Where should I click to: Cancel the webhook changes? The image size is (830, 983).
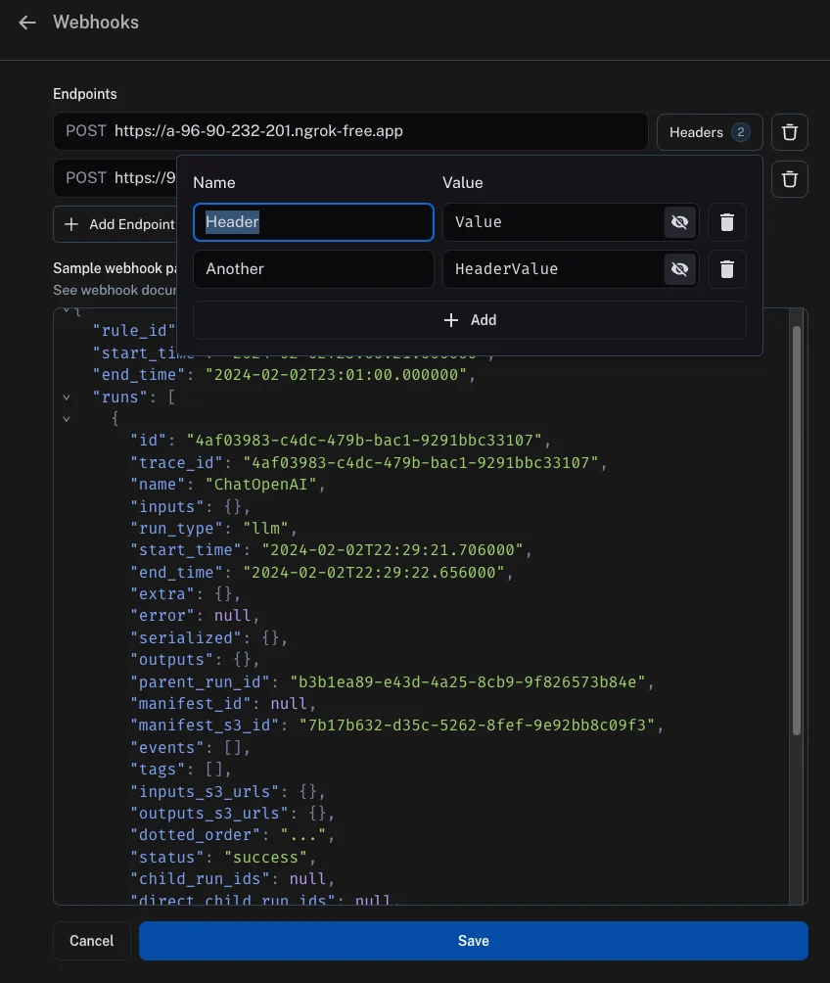[92, 940]
